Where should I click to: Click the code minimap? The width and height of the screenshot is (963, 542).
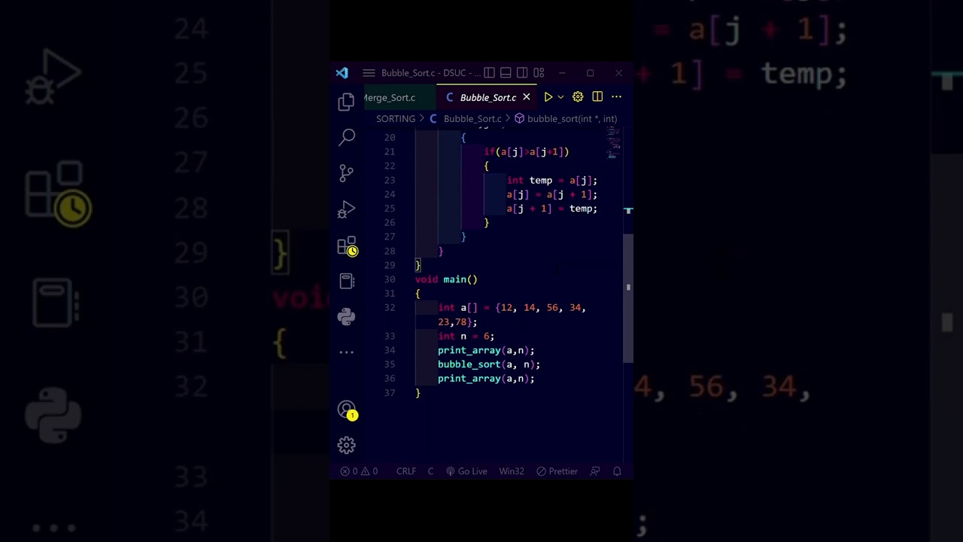(613, 142)
